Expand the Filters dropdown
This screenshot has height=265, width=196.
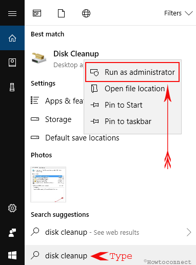pos(179,13)
